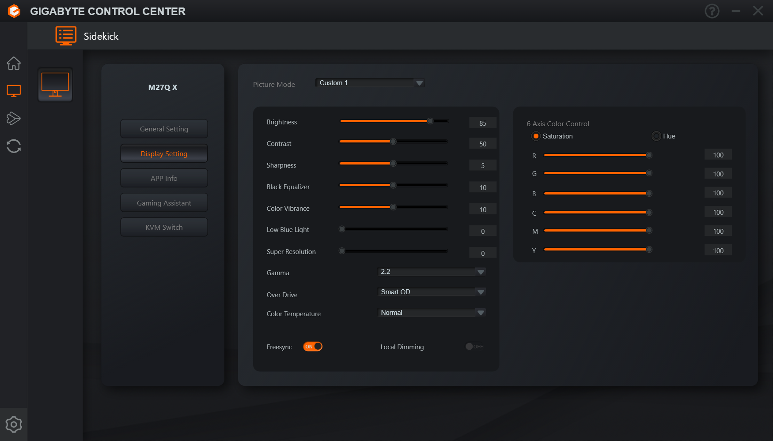The image size is (773, 441).
Task: Click the 'Sidekick' title text
Action: click(101, 36)
